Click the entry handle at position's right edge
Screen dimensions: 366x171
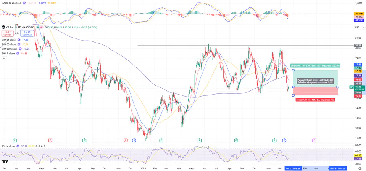pyautogui.click(x=338, y=87)
